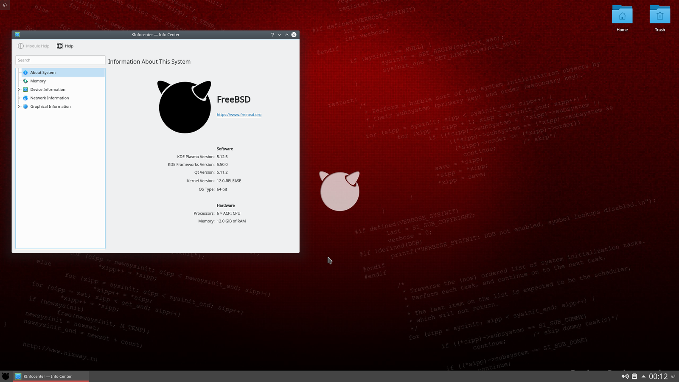Screen dimensions: 679x382
Task: Close the KInfocenter window
Action: (294, 35)
